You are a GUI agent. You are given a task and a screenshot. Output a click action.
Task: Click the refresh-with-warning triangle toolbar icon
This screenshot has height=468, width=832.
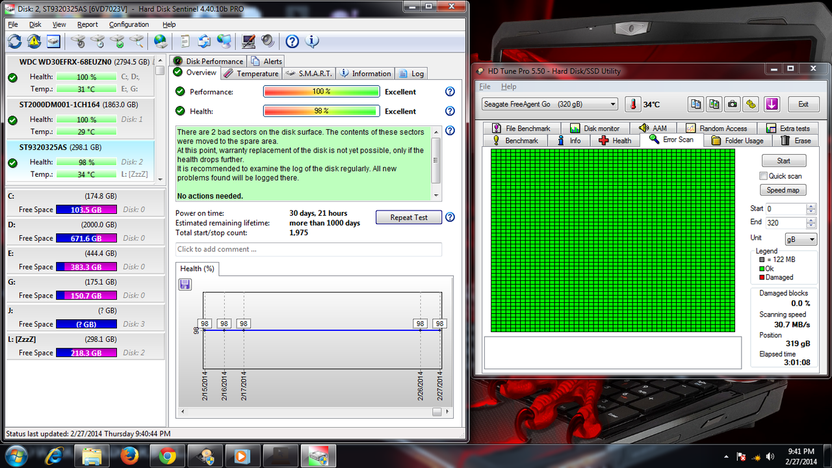tap(34, 42)
